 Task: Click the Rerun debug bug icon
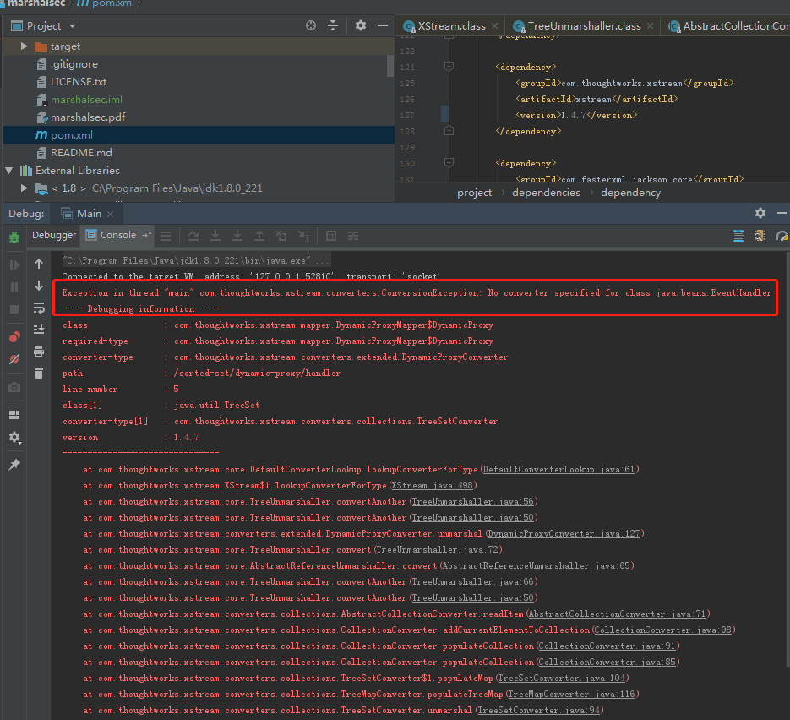[x=14, y=239]
